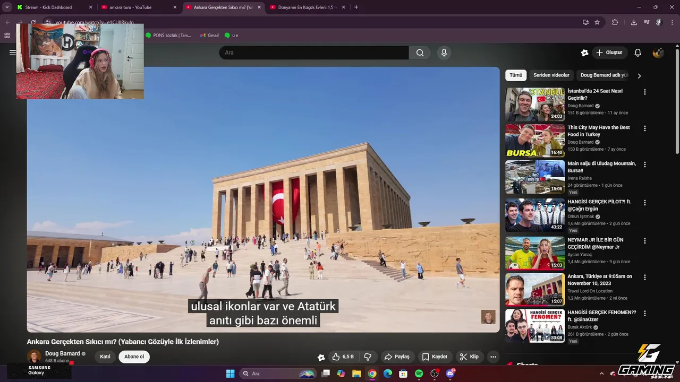Image resolution: width=680 pixels, height=382 pixels.
Task: Open HANGİSİ GERÇEK PİLOT thumbnail
Action: [x=535, y=215]
